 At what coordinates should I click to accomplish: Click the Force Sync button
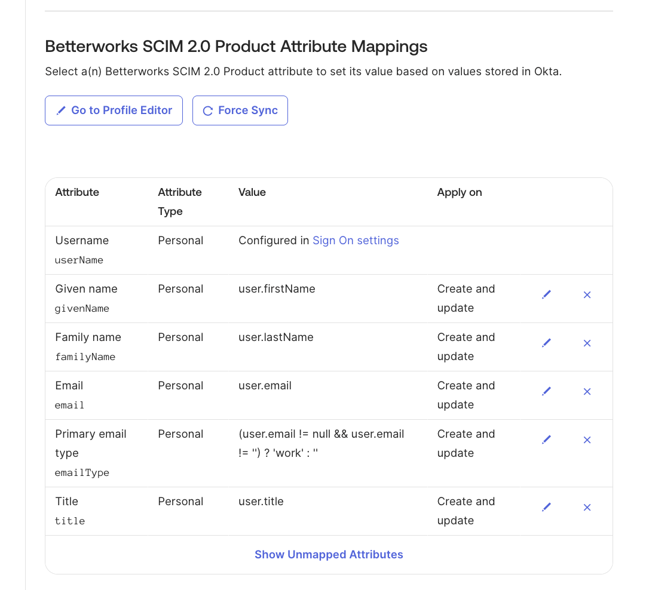pyautogui.click(x=240, y=110)
